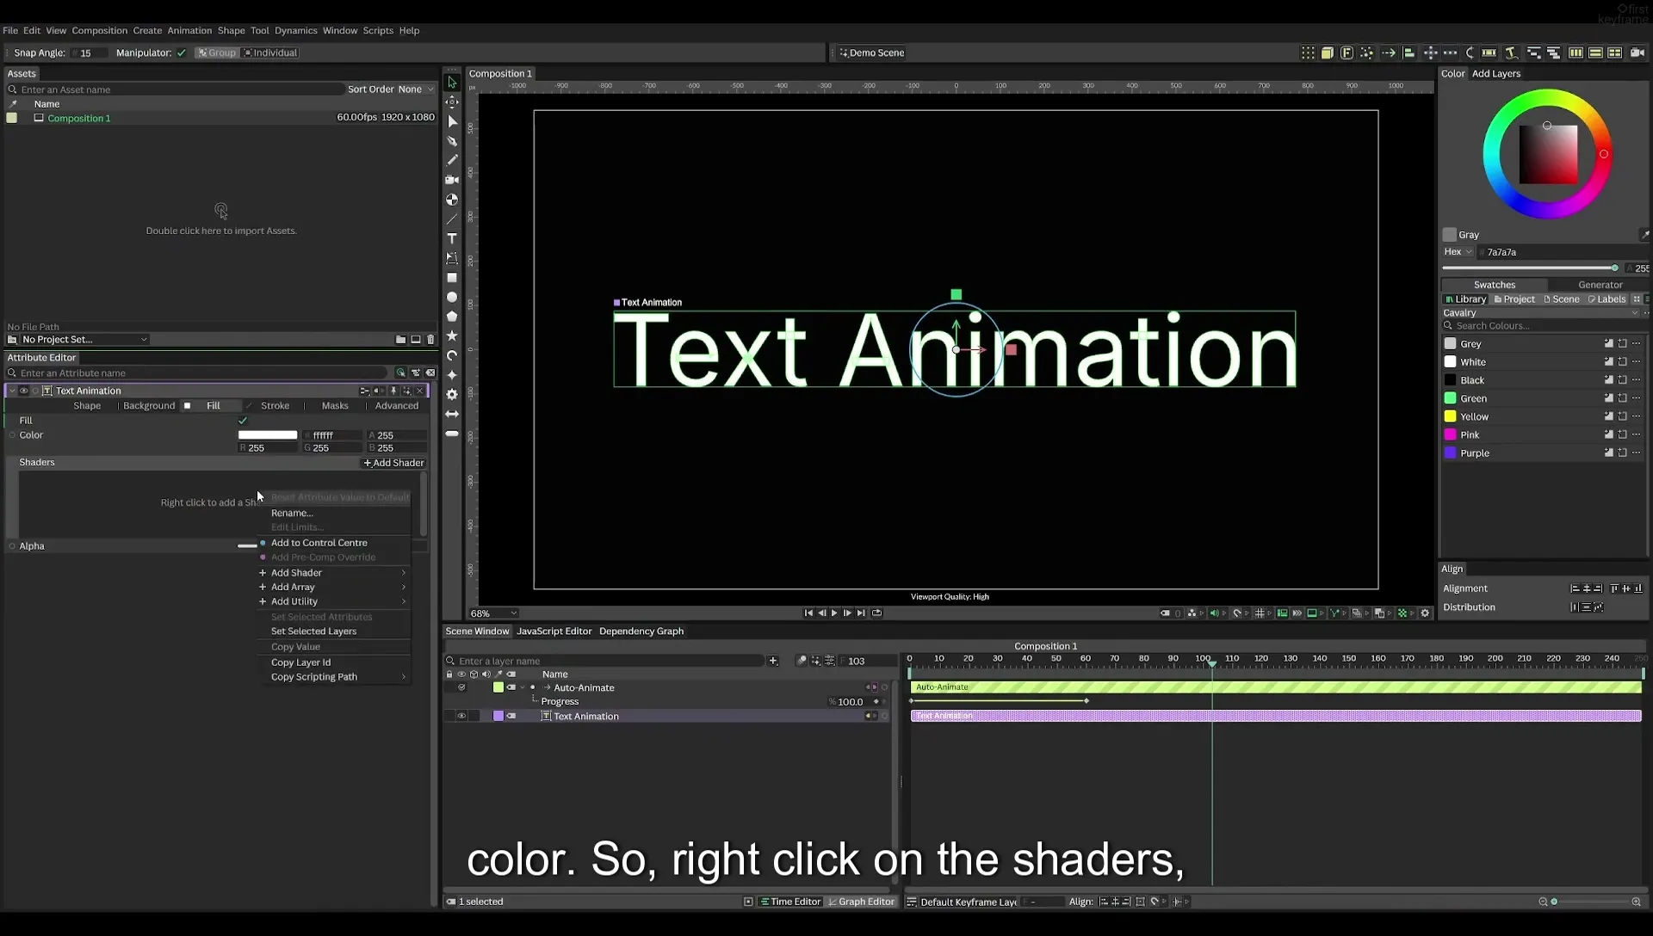The image size is (1653, 936).
Task: Click the white Fill color swatch
Action: tap(268, 435)
